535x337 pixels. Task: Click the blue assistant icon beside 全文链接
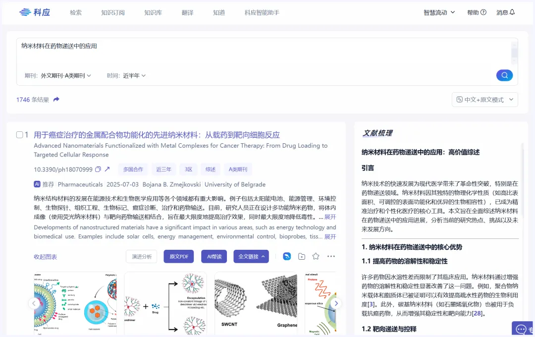coord(287,256)
